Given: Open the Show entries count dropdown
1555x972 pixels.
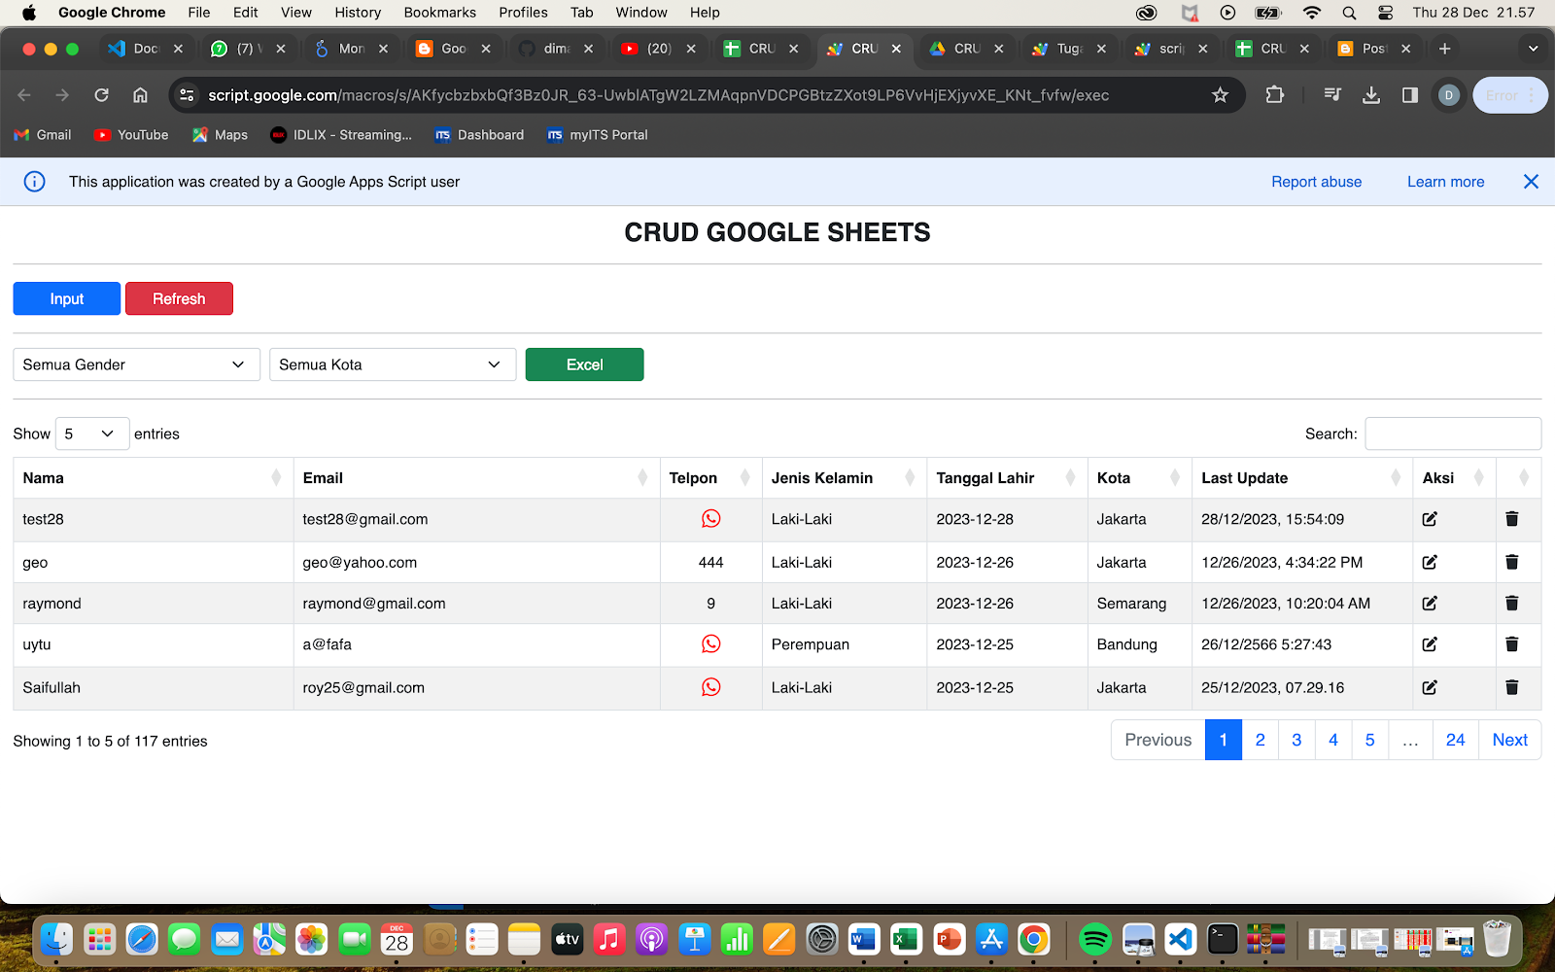Looking at the screenshot, I should tap(92, 434).
